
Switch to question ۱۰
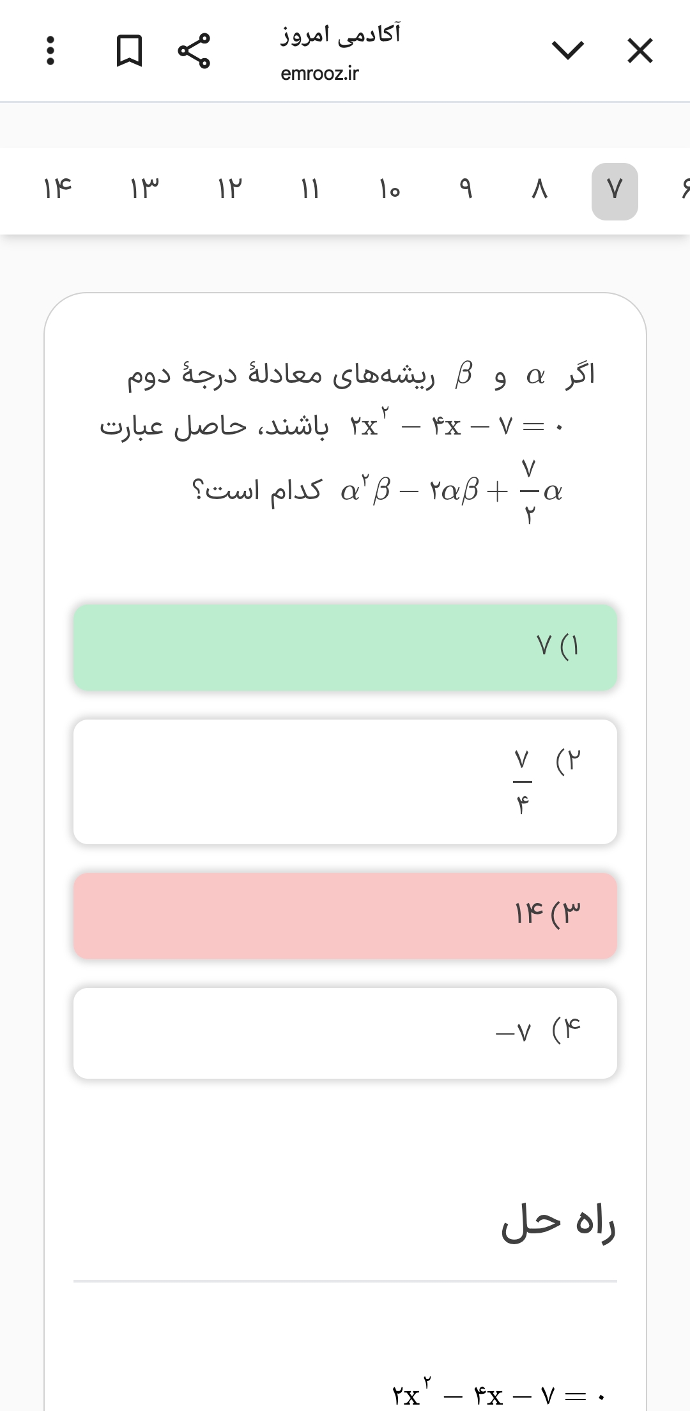point(389,190)
